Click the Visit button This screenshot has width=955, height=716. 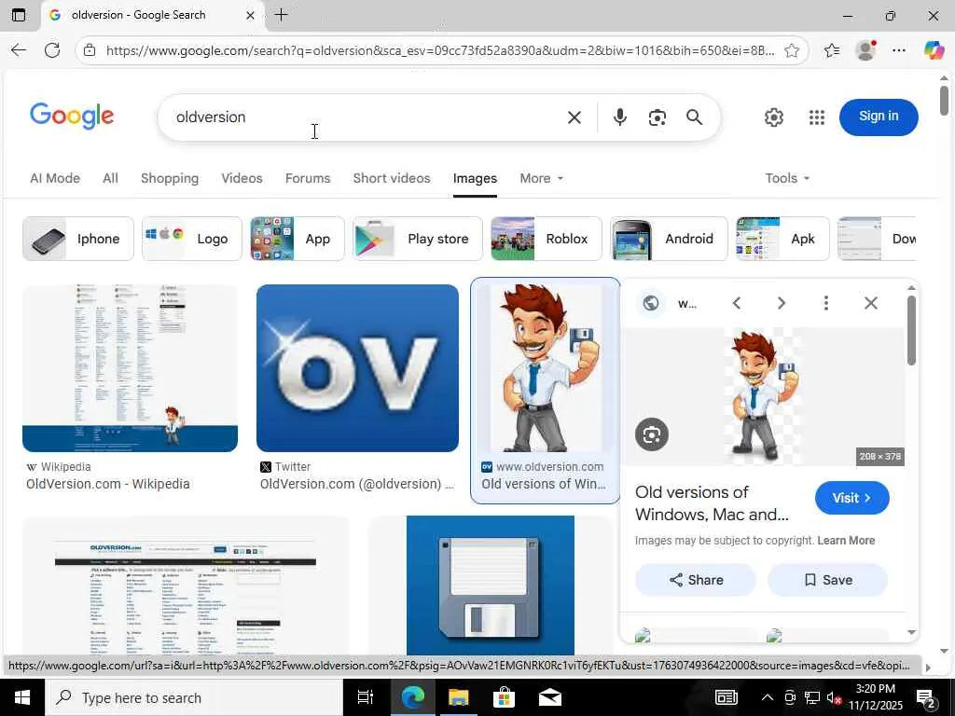pyautogui.click(x=852, y=498)
